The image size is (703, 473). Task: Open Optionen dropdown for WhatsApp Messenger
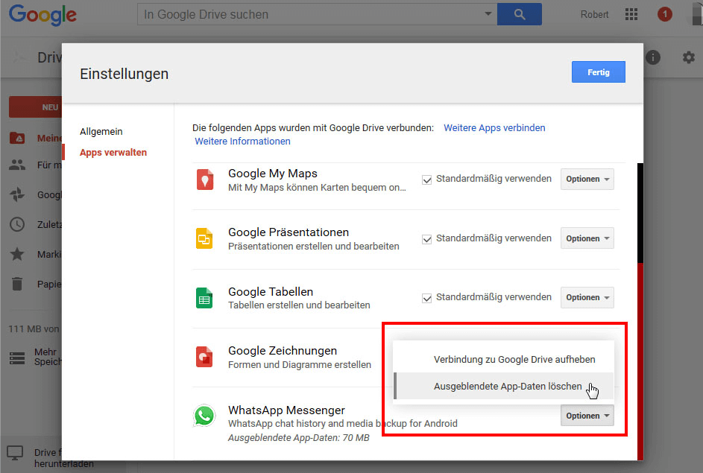pos(587,416)
